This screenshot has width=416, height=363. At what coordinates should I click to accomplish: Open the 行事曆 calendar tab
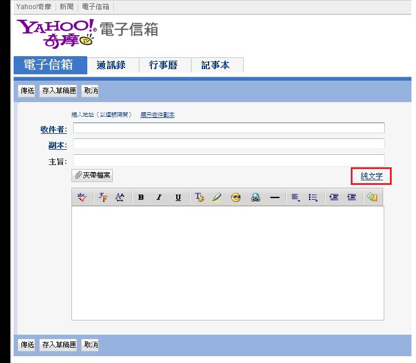(165, 65)
